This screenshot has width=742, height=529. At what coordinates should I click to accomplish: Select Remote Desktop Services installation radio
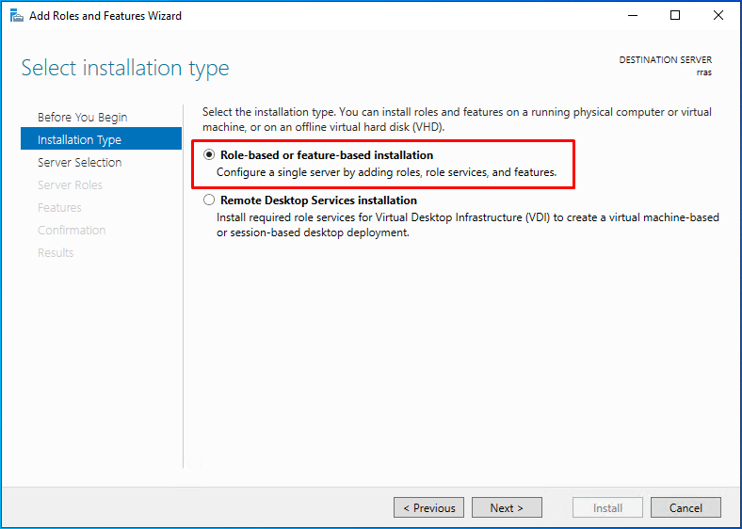click(209, 200)
